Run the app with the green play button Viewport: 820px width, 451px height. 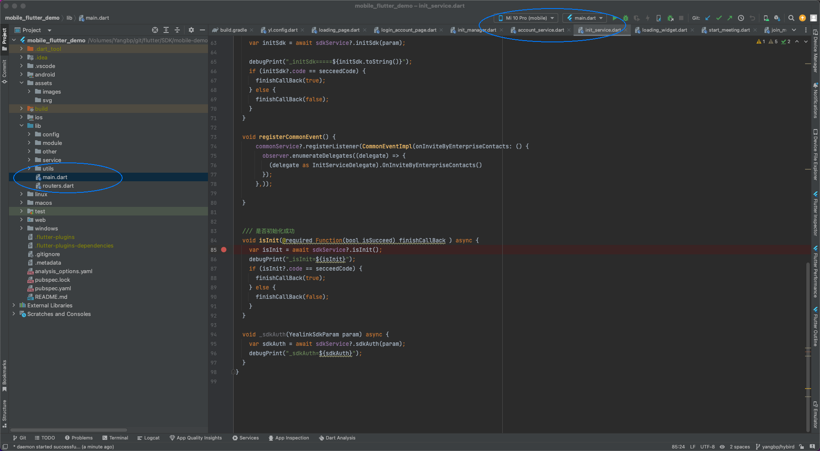615,18
